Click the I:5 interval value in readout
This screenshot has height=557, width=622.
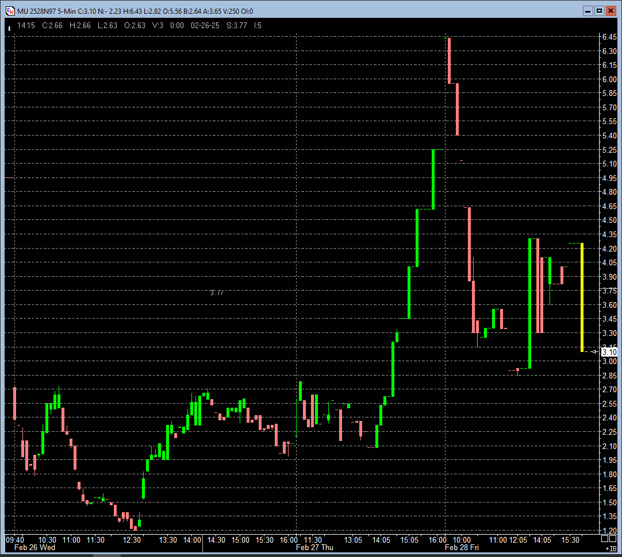pyautogui.click(x=258, y=25)
